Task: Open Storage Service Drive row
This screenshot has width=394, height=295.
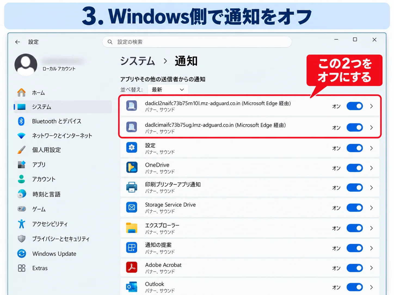Action: click(250, 208)
